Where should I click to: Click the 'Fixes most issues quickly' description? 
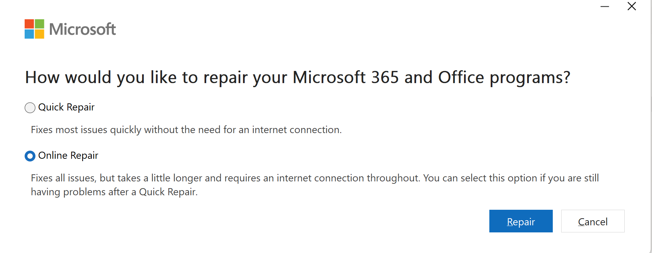click(186, 130)
